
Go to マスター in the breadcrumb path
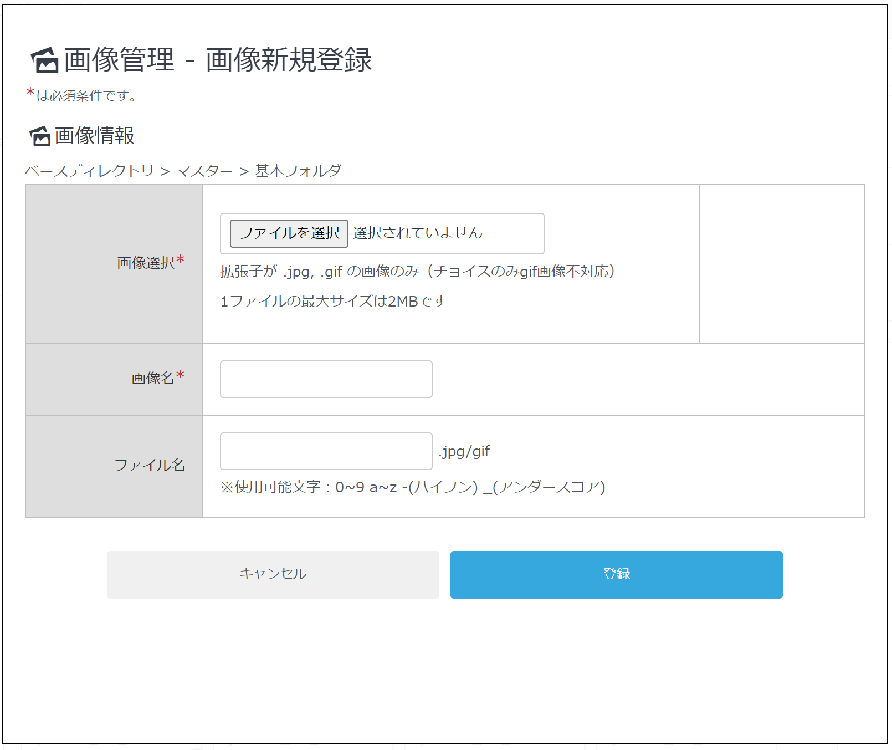pyautogui.click(x=204, y=171)
